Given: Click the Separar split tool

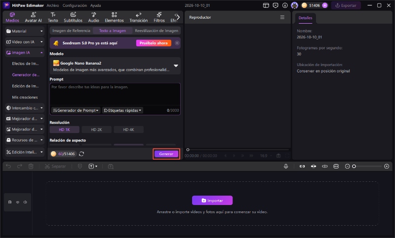Looking at the screenshot, I should (55, 167).
